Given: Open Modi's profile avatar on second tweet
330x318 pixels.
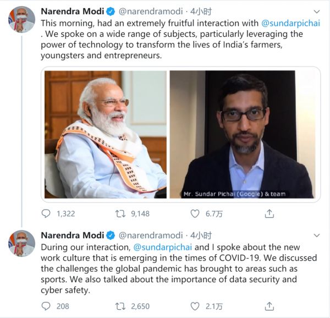Looking at the screenshot, I should point(21,243).
